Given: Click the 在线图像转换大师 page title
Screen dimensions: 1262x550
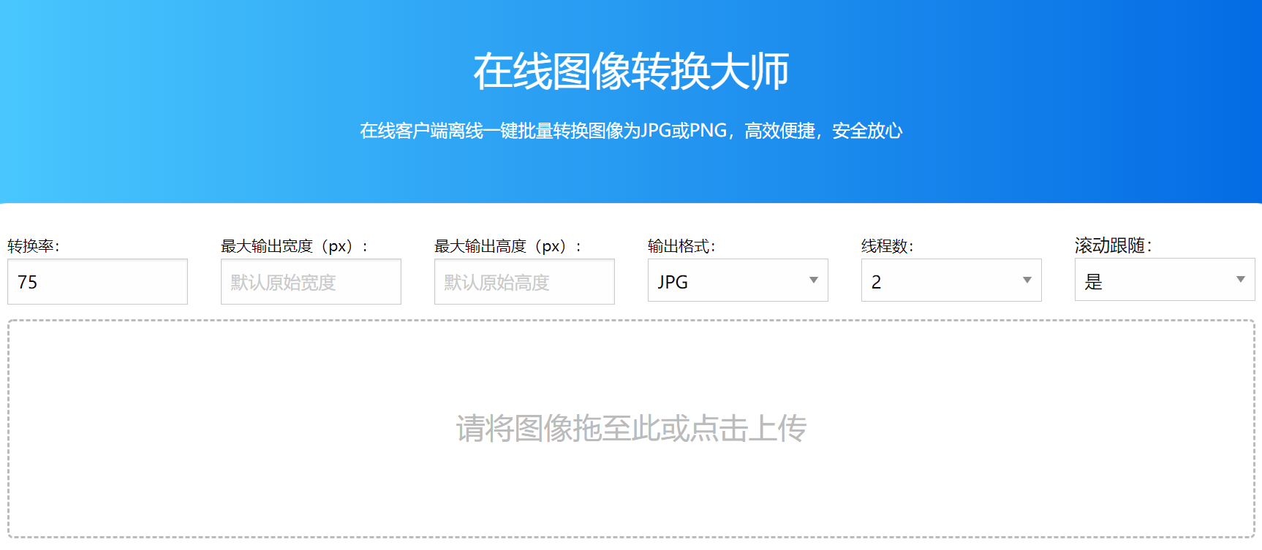Looking at the screenshot, I should click(630, 72).
